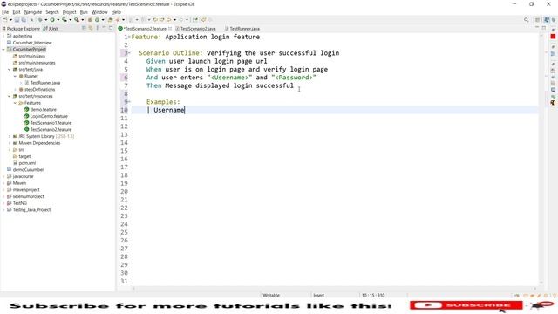Viewport: 558px width, 314px height.
Task: Click the editor horizontal scrollbar
Action: pyautogui.click(x=335, y=289)
